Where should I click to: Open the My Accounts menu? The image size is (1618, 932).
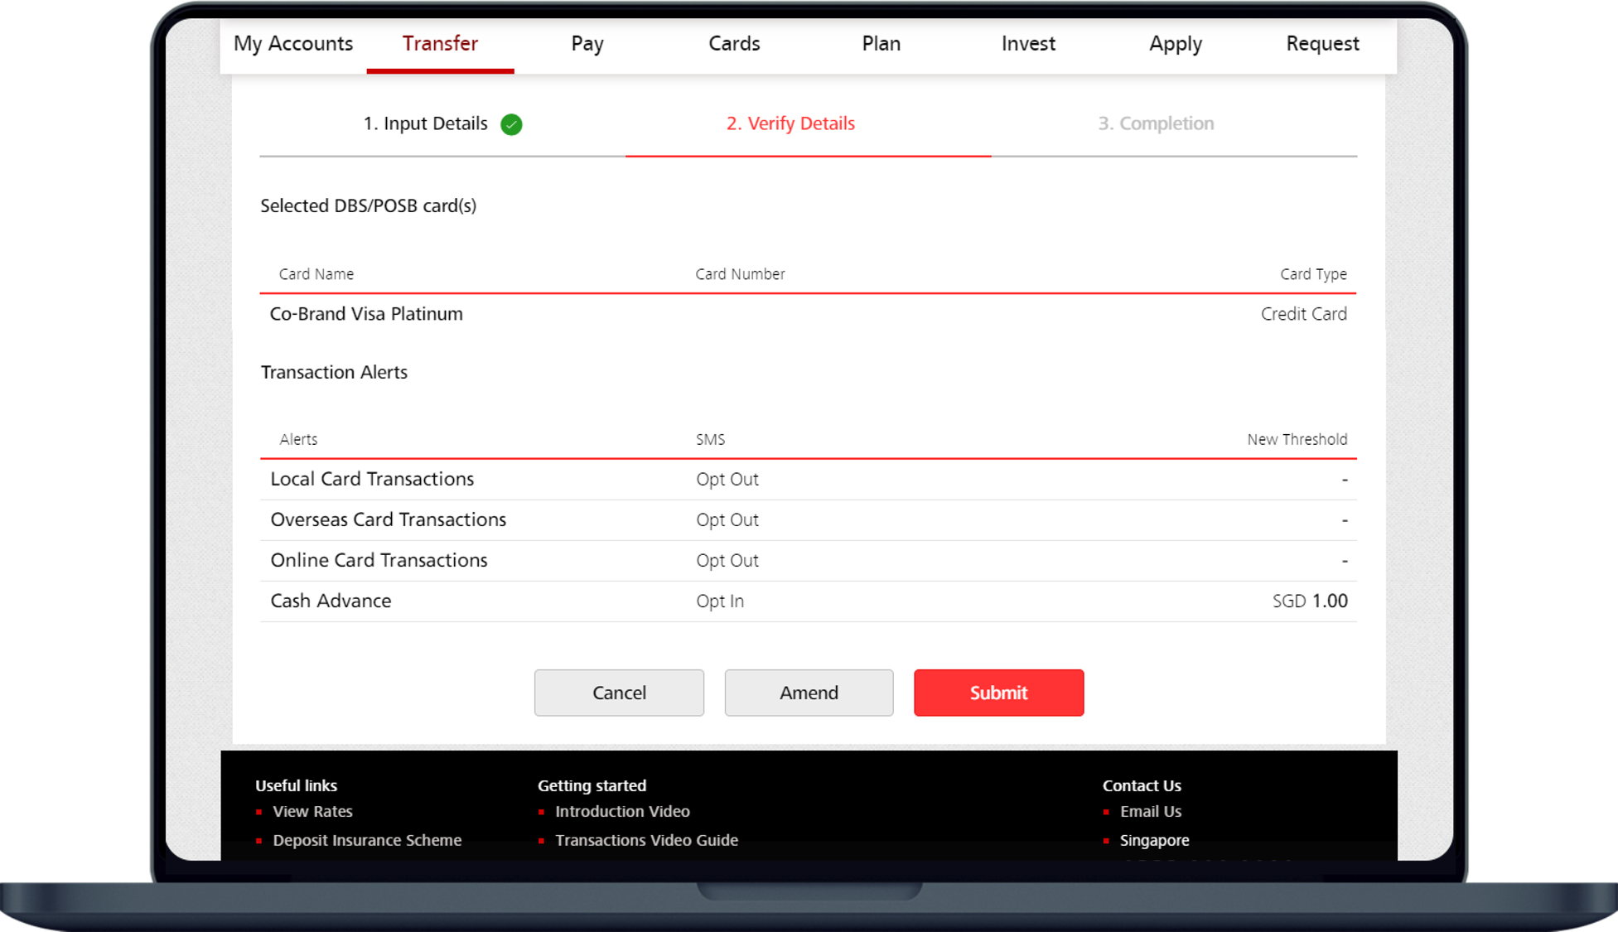pyautogui.click(x=293, y=44)
